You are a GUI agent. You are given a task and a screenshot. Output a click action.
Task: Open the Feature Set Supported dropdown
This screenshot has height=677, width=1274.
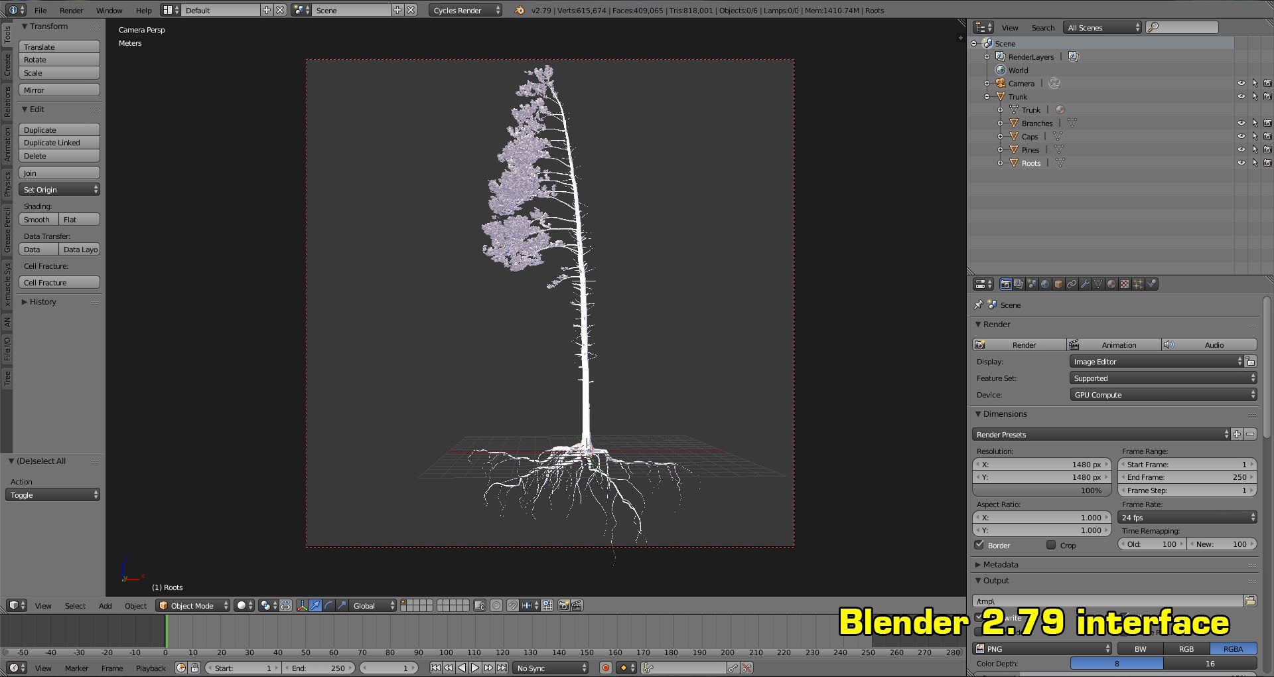click(x=1163, y=378)
